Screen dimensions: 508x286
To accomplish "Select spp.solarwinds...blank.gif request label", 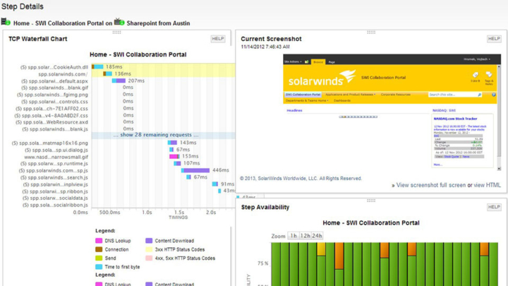I will 55,88.
